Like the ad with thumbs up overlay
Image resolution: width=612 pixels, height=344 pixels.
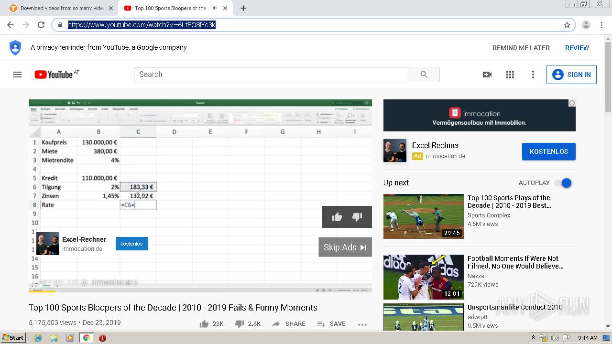(x=337, y=217)
